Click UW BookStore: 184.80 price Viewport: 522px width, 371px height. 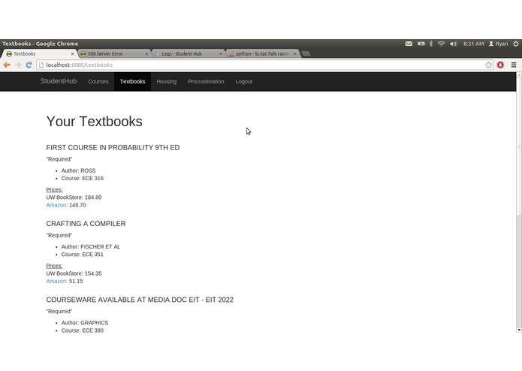coord(74,198)
